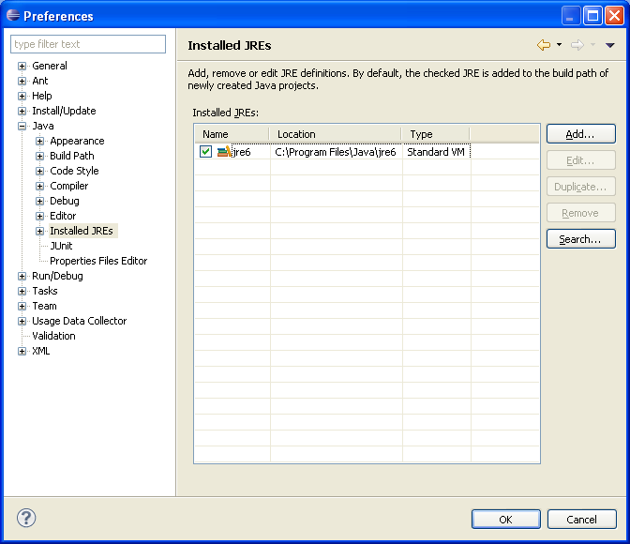The height and width of the screenshot is (544, 630).
Task: Click the Eclipse icon in title bar
Action: 13,15
